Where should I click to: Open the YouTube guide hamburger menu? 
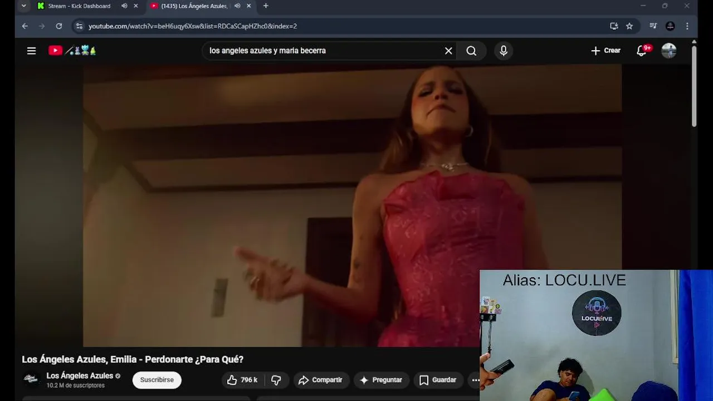click(31, 51)
